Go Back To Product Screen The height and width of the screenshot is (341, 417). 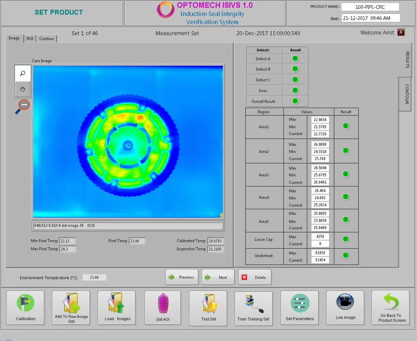390,308
